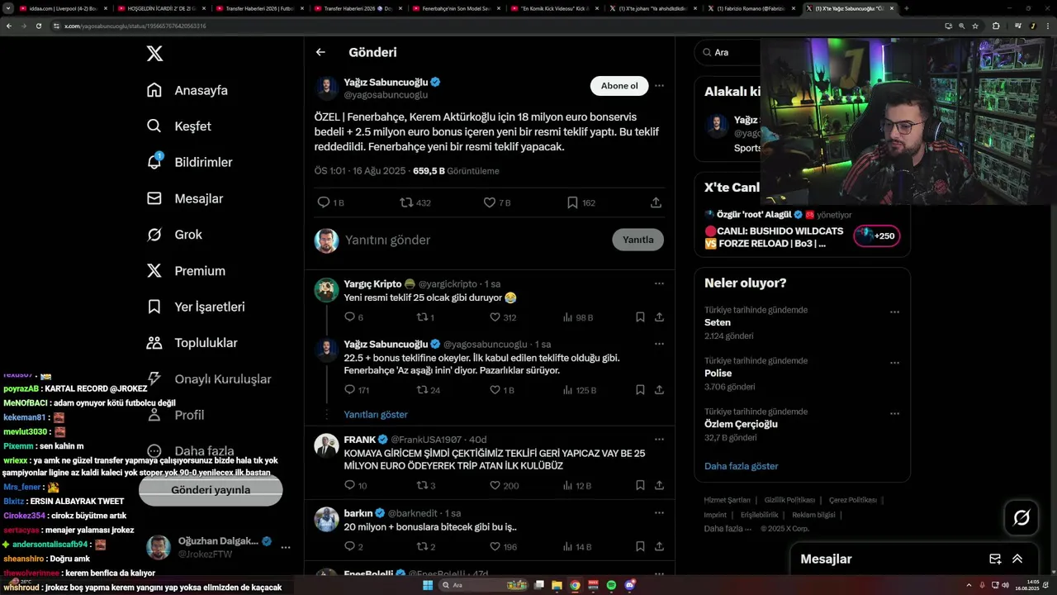Screen dimensions: 1057x595
Task: Expand Yanıtları göster replies
Action: pos(376,415)
